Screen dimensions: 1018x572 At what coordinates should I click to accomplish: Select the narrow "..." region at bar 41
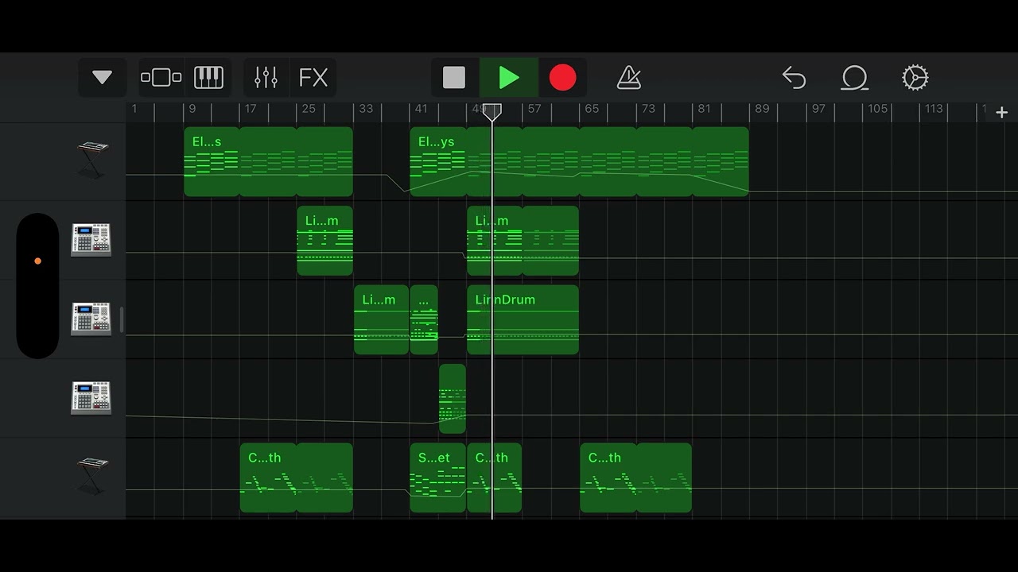[424, 319]
